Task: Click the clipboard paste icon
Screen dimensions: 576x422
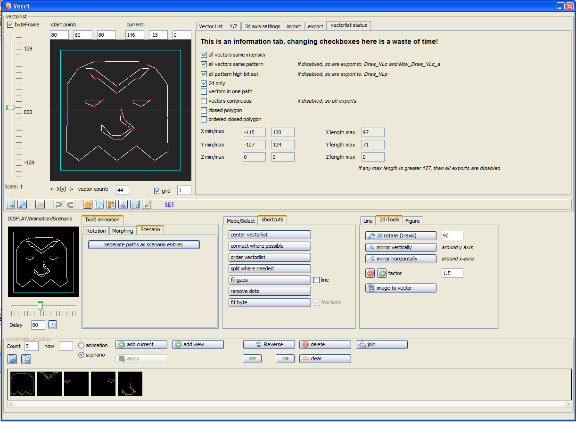Action: coord(111,204)
